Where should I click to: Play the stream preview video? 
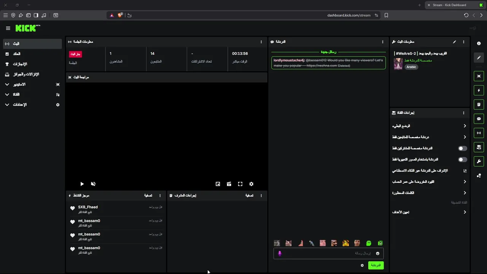(82, 184)
